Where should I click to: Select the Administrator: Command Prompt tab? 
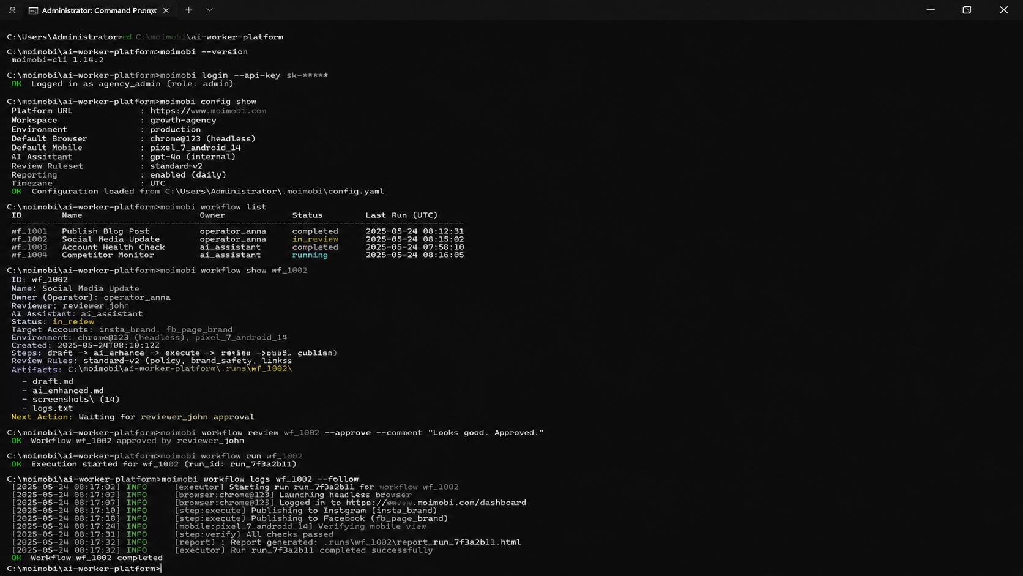point(99,10)
